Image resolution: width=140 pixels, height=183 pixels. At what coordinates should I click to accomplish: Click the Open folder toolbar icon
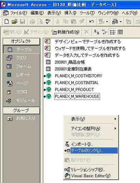click(x=15, y=22)
